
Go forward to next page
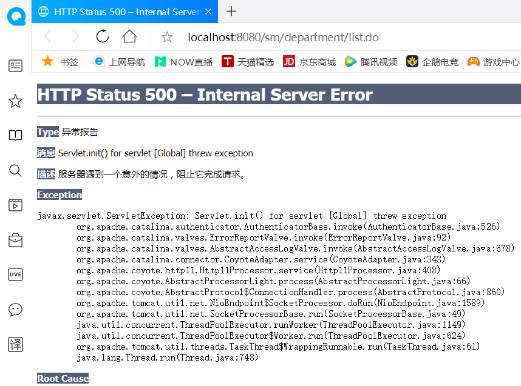(x=76, y=36)
